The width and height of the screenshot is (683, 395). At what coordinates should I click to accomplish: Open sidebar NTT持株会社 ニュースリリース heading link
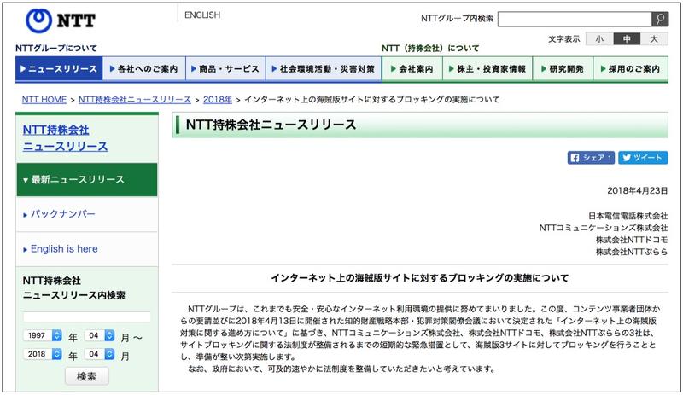tap(65, 138)
